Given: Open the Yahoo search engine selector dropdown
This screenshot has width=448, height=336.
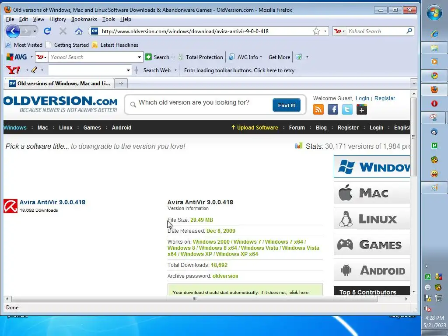Looking at the screenshot, I should [339, 31].
